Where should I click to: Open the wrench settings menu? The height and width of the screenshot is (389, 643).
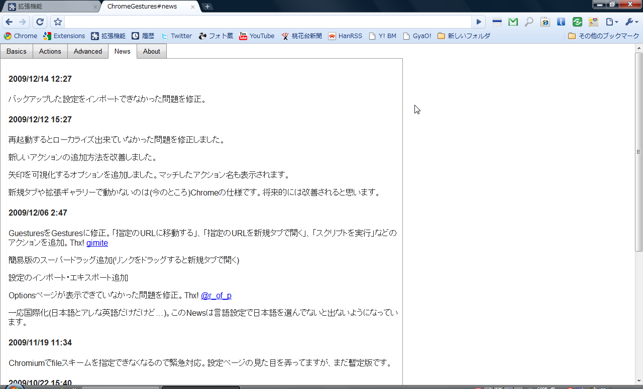(631, 22)
